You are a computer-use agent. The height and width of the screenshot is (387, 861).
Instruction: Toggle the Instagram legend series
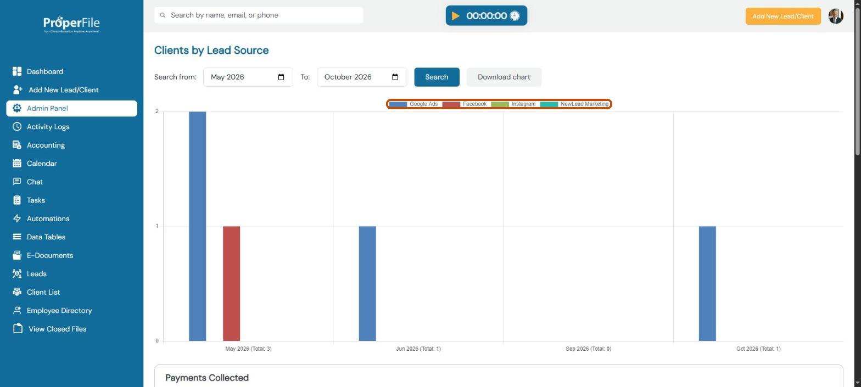(x=513, y=104)
